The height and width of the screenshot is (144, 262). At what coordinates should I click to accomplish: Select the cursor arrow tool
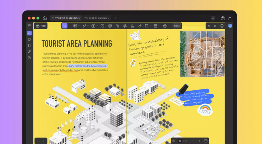pyautogui.click(x=64, y=26)
